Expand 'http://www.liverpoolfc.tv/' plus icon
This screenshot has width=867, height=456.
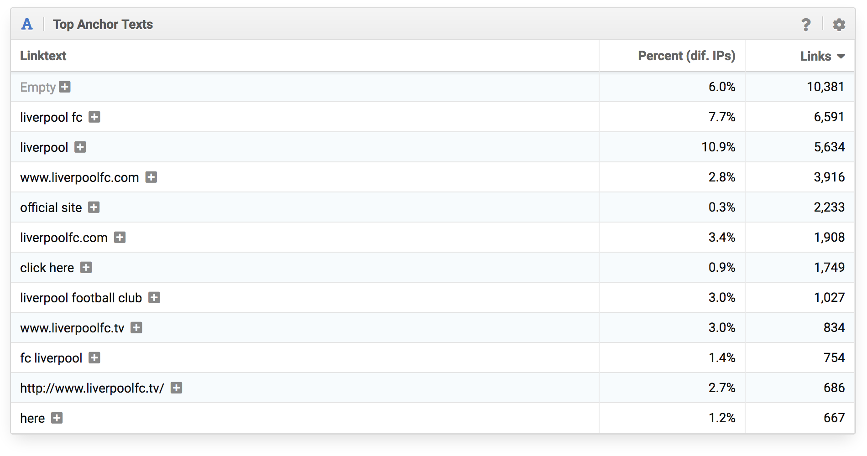[176, 388]
